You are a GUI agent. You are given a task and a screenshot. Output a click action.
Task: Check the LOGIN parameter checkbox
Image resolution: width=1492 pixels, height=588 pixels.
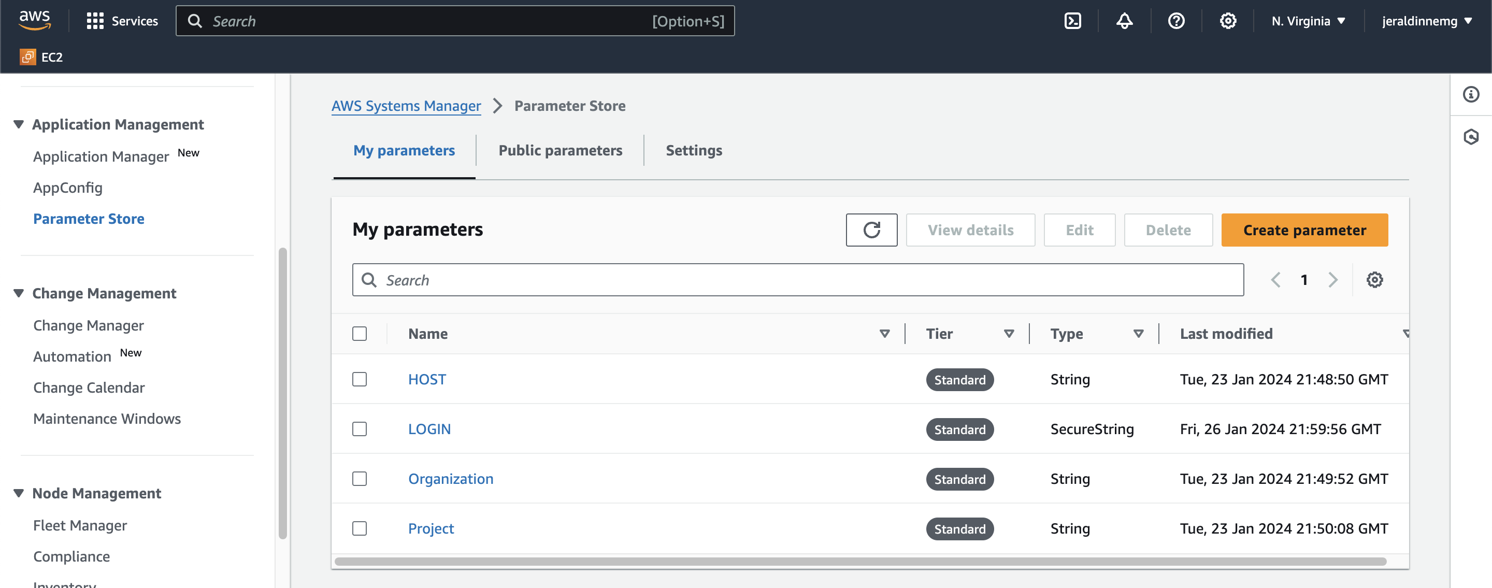[360, 428]
